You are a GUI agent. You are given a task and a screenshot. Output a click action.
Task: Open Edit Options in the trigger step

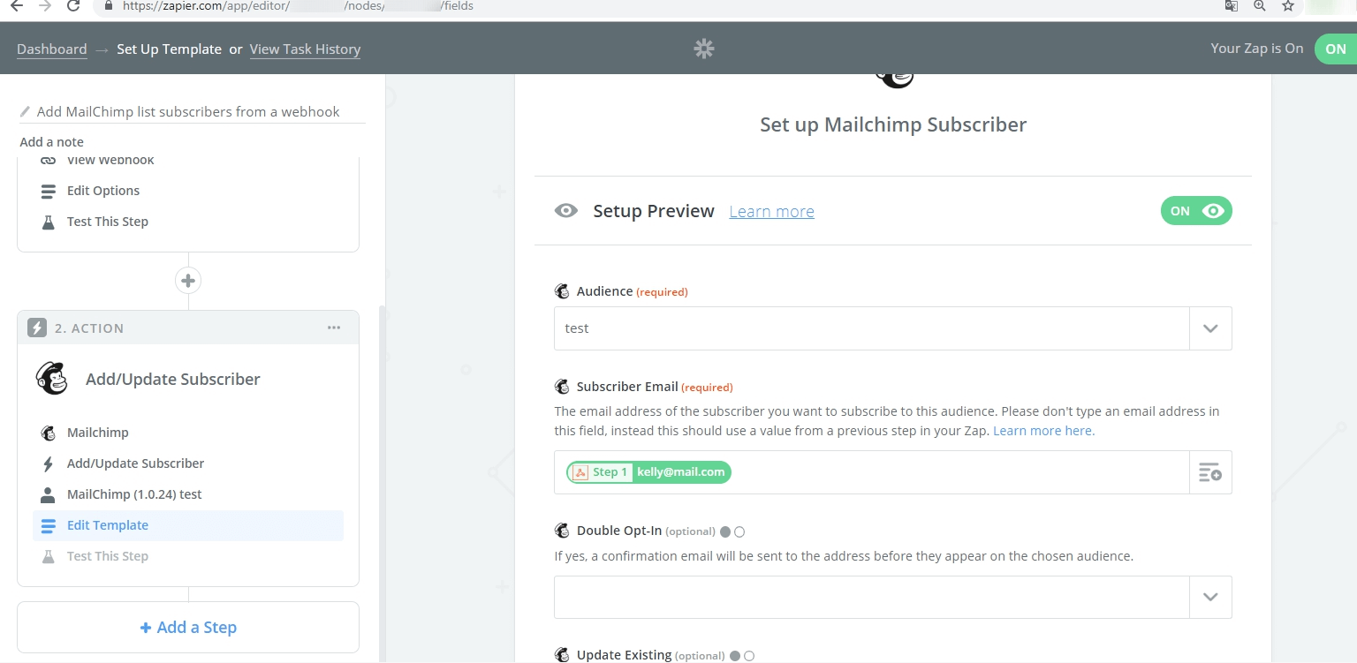click(103, 191)
